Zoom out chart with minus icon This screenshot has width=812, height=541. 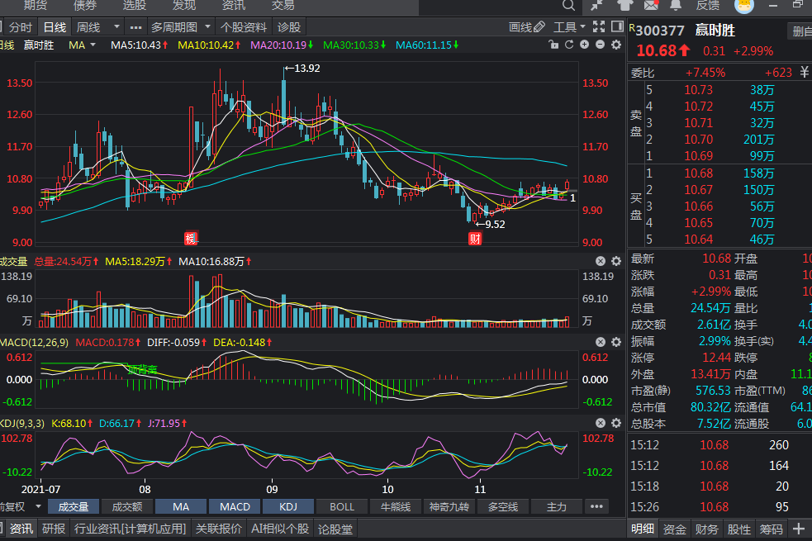click(x=601, y=45)
